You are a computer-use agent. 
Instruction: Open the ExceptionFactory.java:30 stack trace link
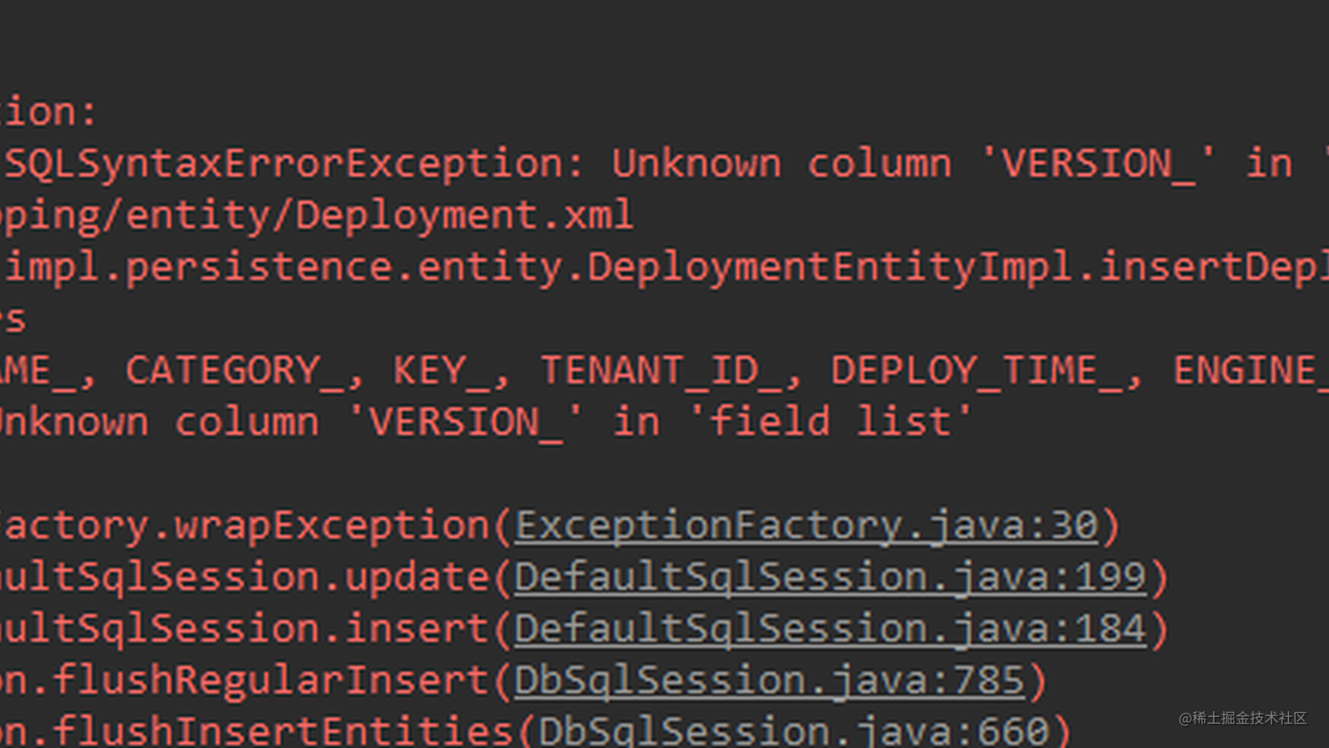tap(806, 526)
